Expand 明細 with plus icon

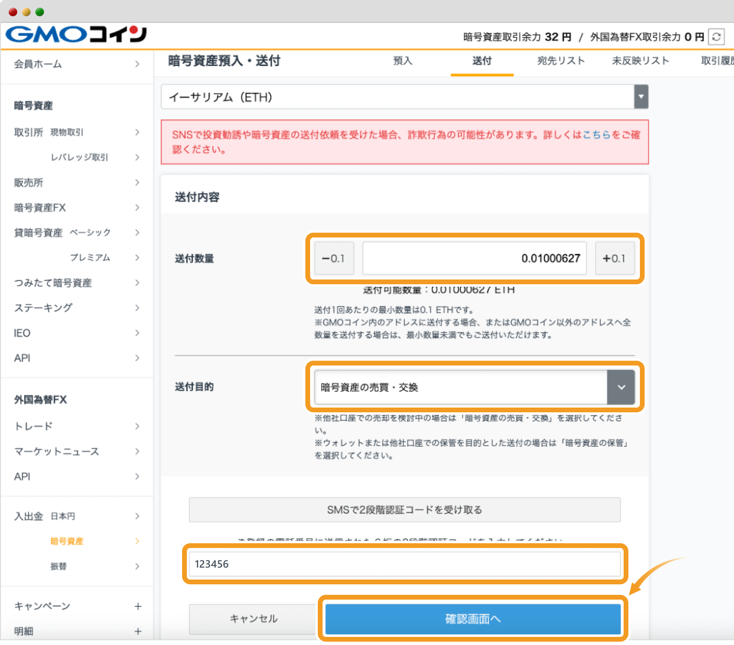138,632
